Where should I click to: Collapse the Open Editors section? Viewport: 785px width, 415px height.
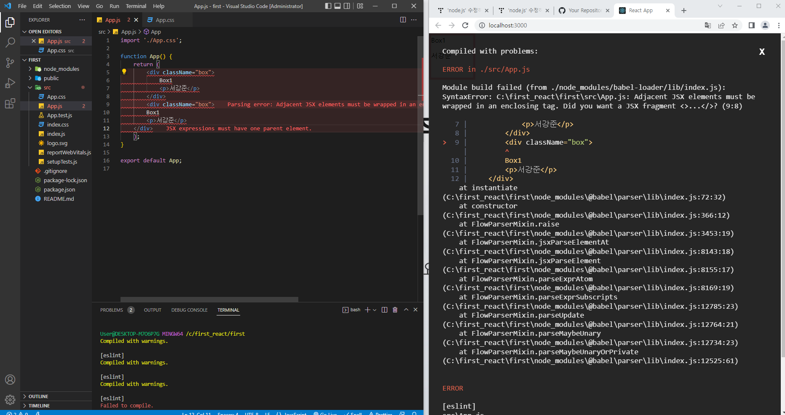[x=56, y=32]
